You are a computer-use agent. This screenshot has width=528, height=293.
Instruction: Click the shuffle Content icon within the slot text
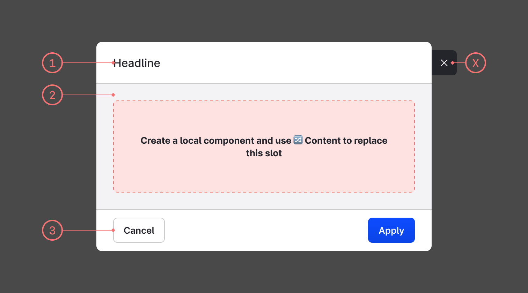pos(298,140)
